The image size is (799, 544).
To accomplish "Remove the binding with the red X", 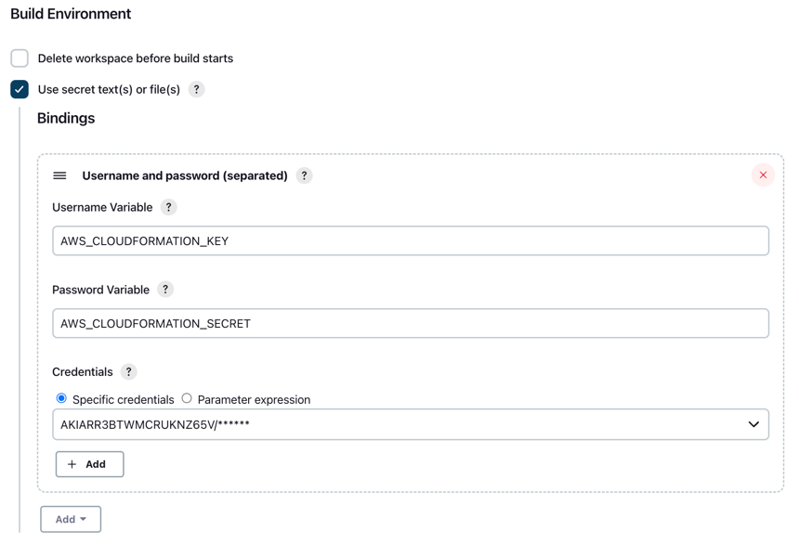I will click(763, 175).
